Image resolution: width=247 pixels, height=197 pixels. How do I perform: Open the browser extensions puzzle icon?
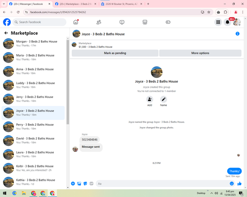(x=225, y=12)
